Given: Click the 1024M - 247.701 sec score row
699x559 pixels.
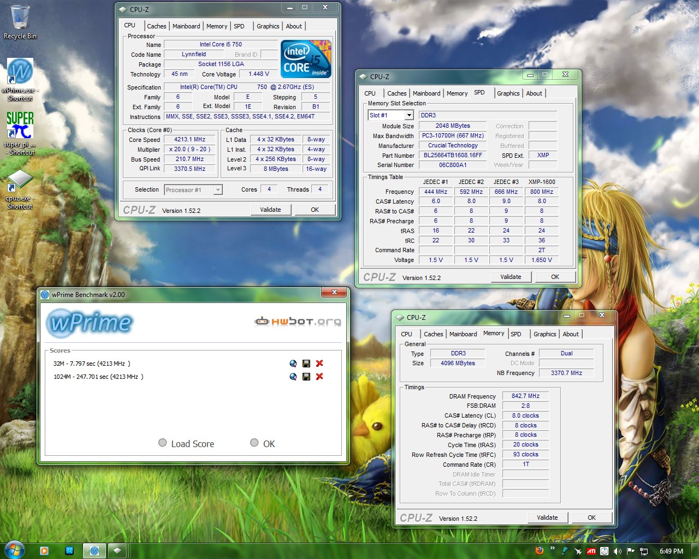Looking at the screenshot, I should click(98, 377).
